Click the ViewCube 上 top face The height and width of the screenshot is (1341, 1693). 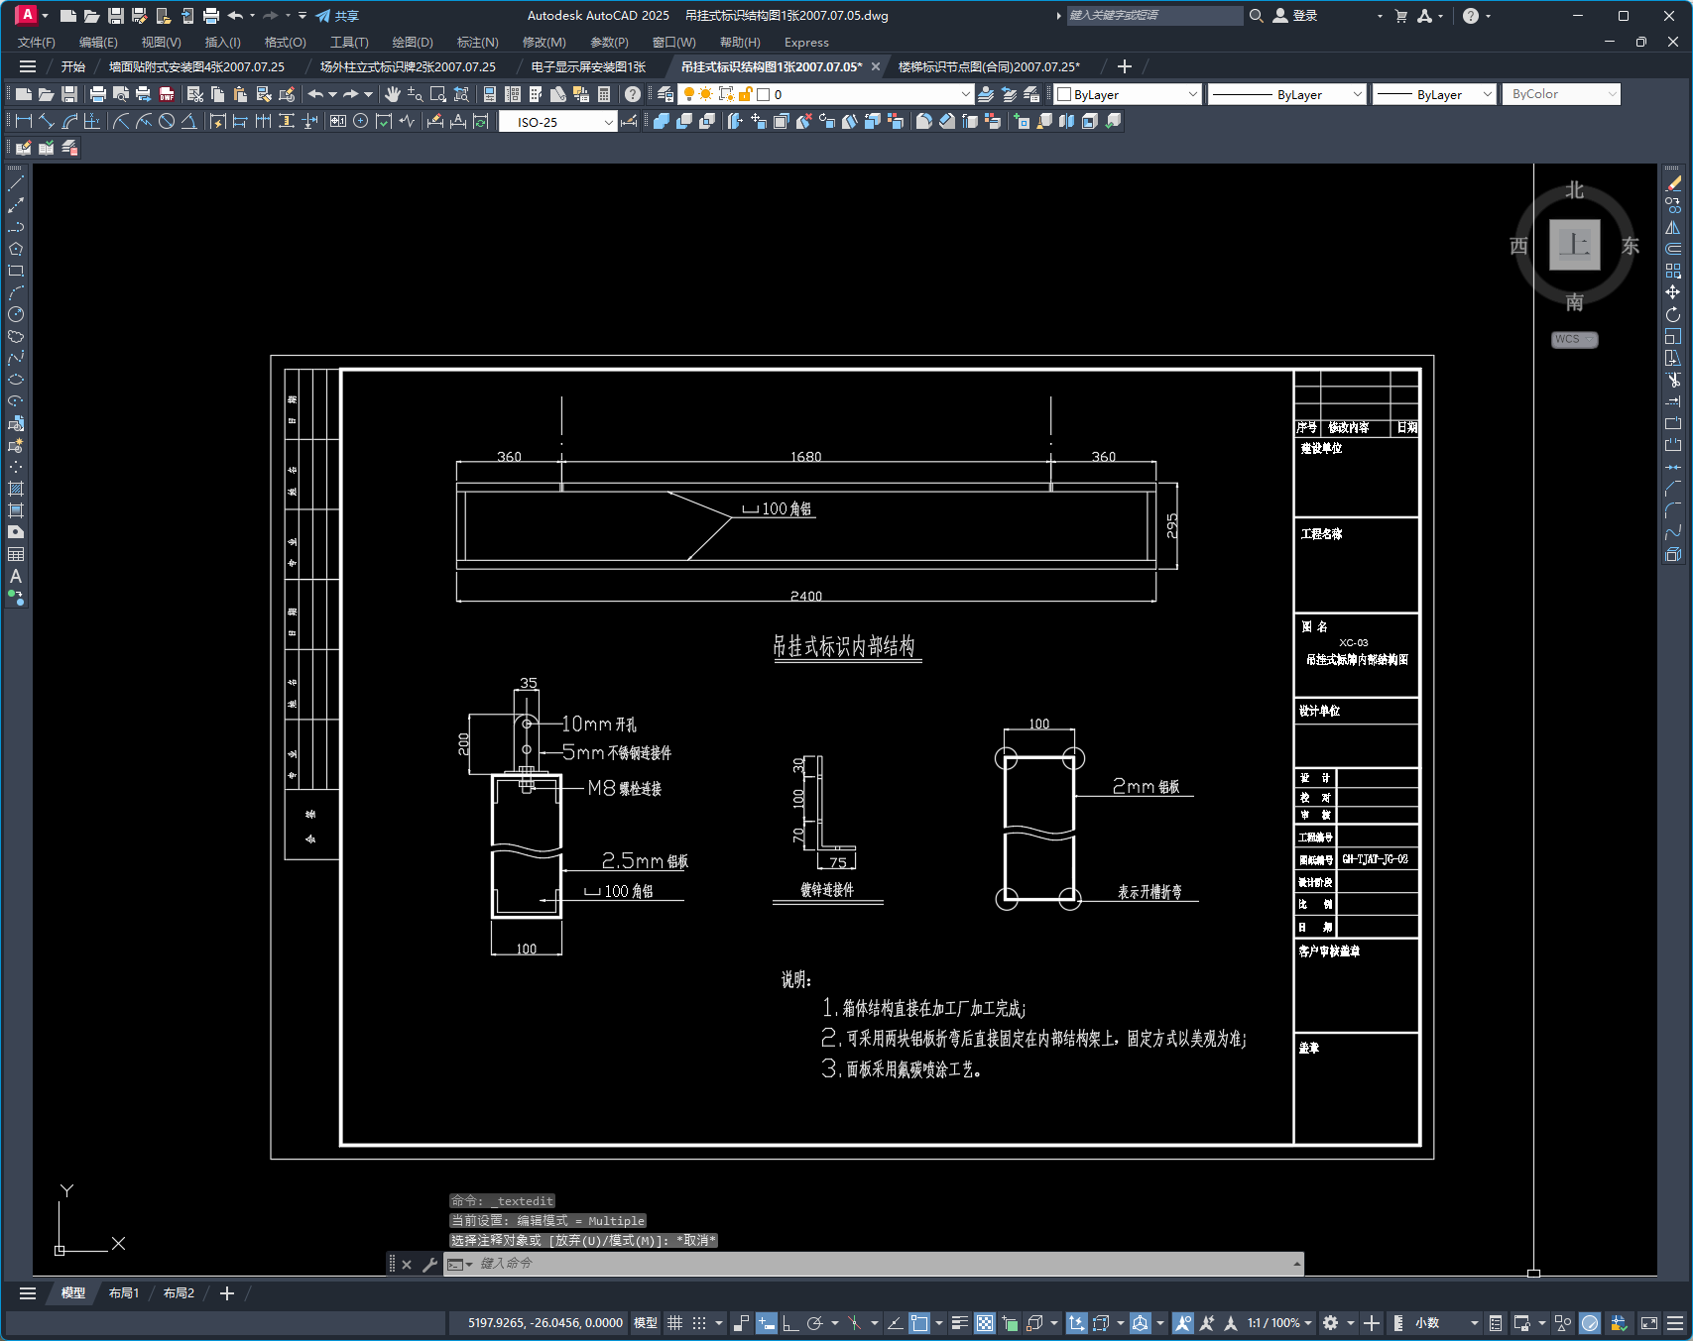click(1575, 245)
